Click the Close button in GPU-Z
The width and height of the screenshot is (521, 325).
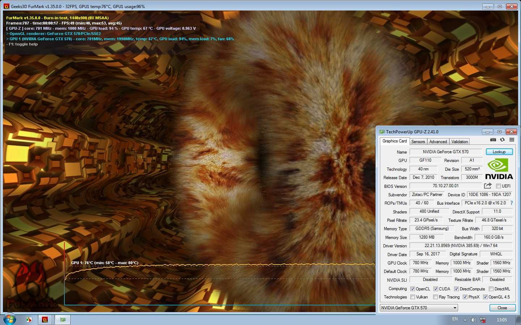point(502,308)
